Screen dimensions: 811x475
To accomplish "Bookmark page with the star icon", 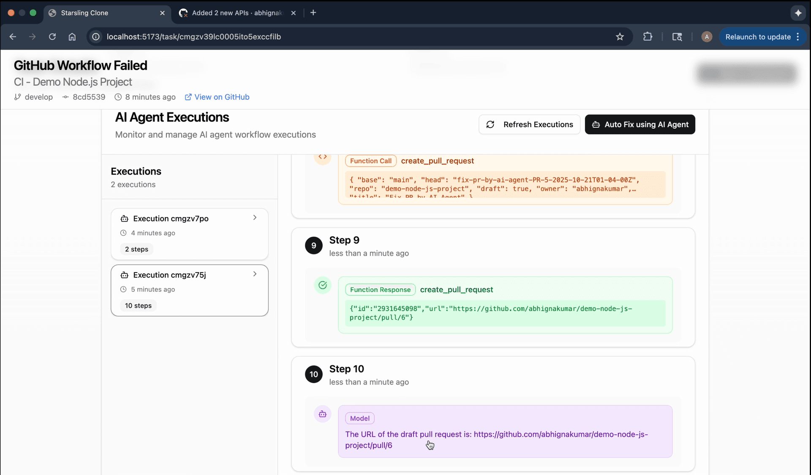I will pos(620,37).
